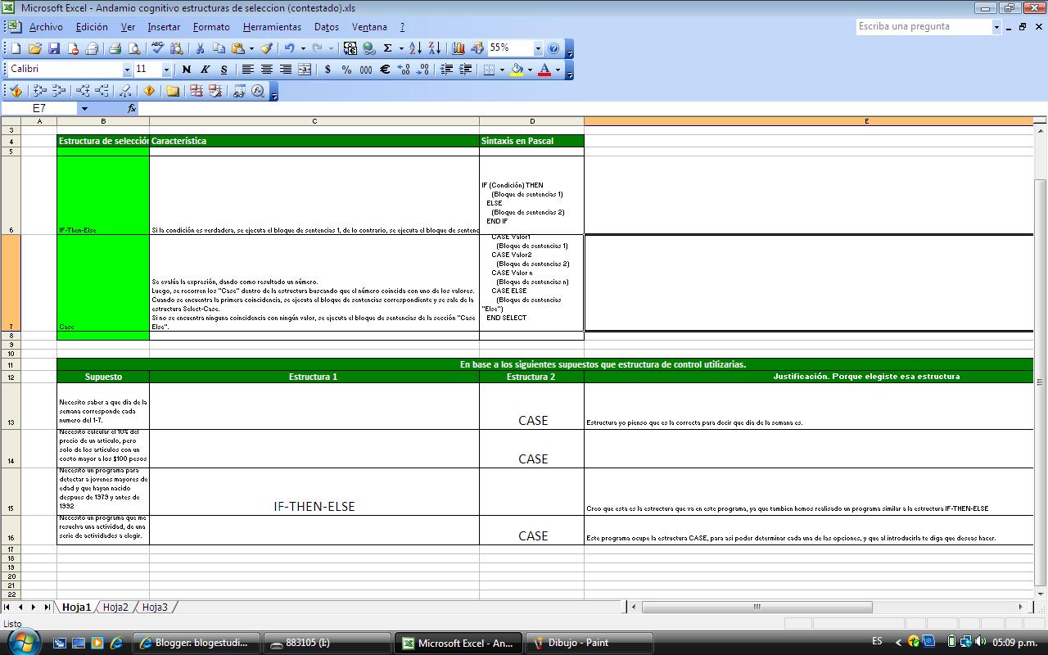Open the Herramientas menu

coord(272,26)
